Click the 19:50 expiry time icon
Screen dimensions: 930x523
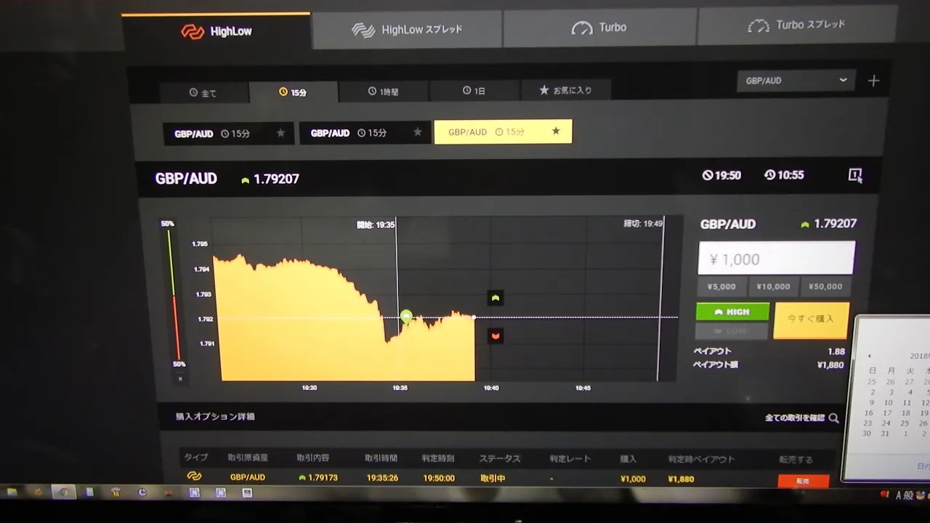tap(708, 175)
